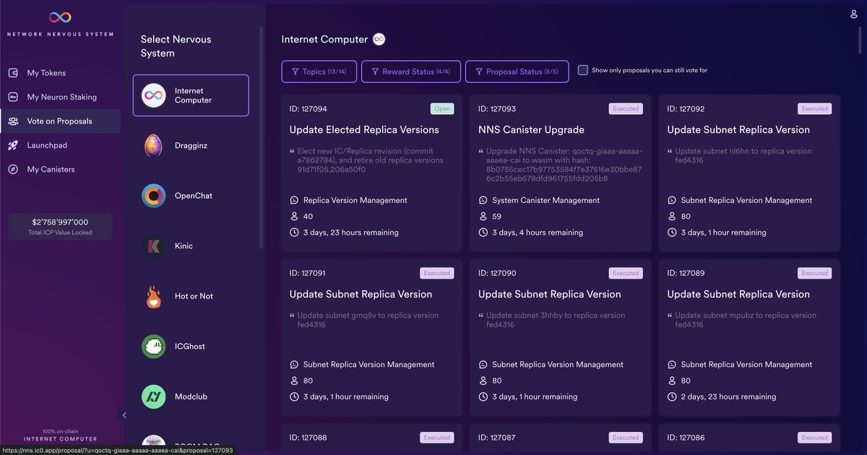The height and width of the screenshot is (455, 867).
Task: Click the Internet Computer header infinity icon
Action: coord(379,40)
